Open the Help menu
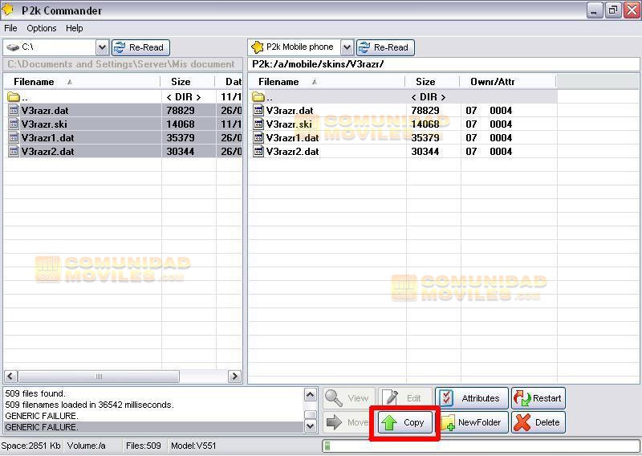642x456 pixels. pyautogui.click(x=75, y=28)
